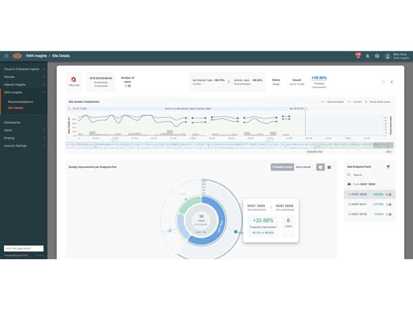This screenshot has height=310, width=413.
Task: Favorite this site with the star icon
Action: point(383,82)
